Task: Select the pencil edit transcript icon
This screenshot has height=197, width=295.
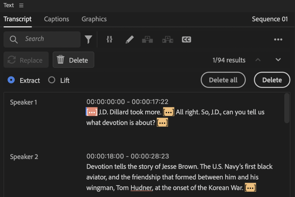Action: coord(129,39)
